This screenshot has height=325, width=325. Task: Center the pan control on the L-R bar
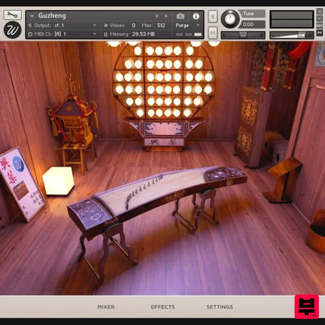tap(243, 35)
